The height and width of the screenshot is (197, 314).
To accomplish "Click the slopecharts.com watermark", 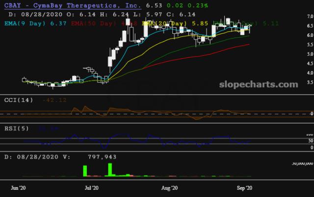I will click(259, 84).
